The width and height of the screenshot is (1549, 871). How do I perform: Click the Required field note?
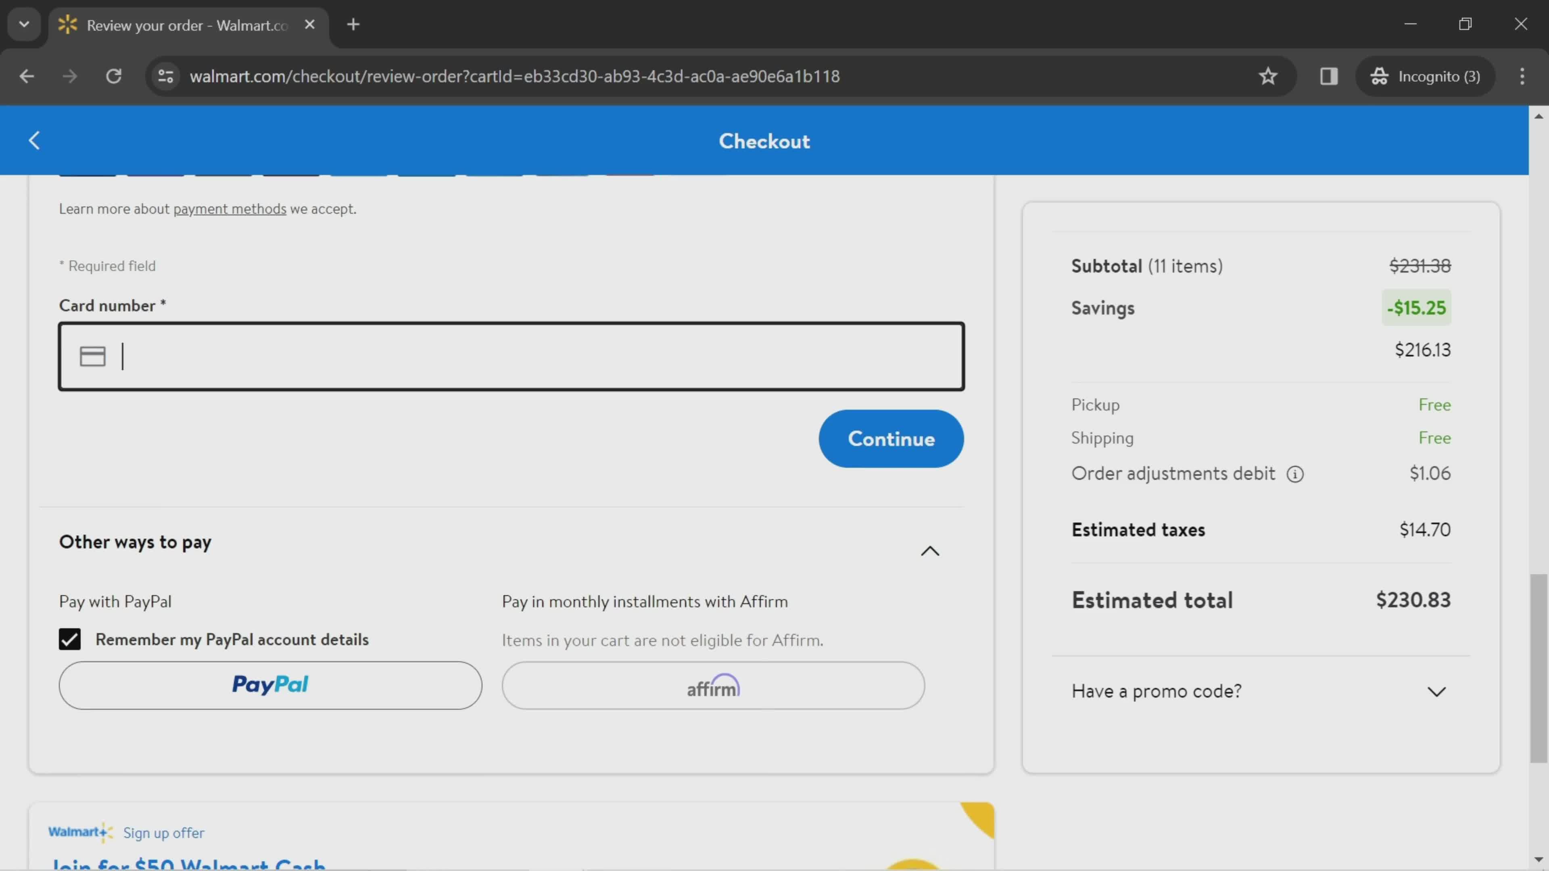(107, 266)
